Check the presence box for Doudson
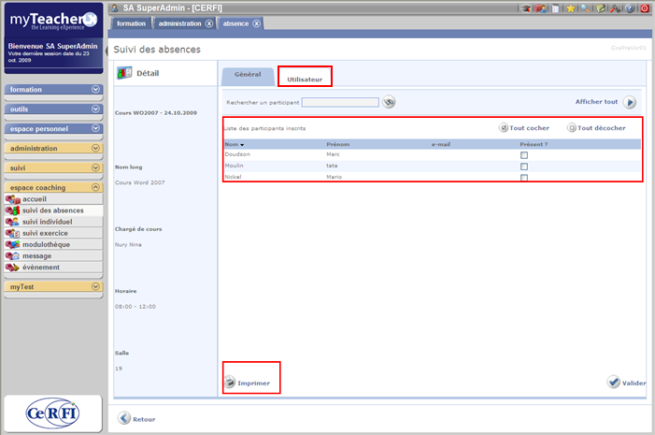Screen dimensions: 655x435 pyautogui.click(x=524, y=155)
